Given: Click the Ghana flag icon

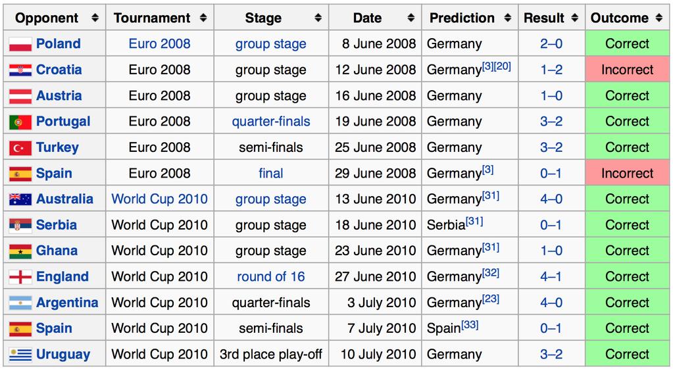Looking at the screenshot, I should 20,251.
